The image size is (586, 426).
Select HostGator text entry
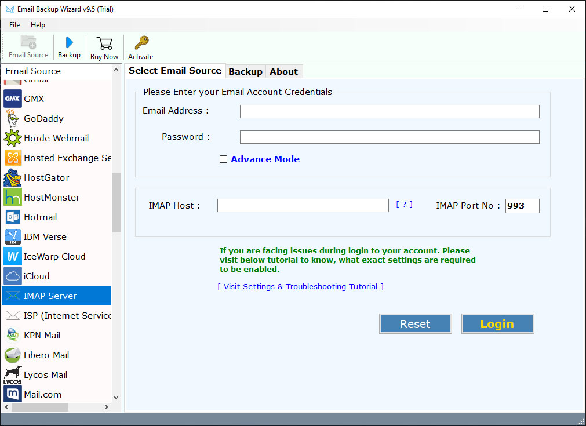46,178
